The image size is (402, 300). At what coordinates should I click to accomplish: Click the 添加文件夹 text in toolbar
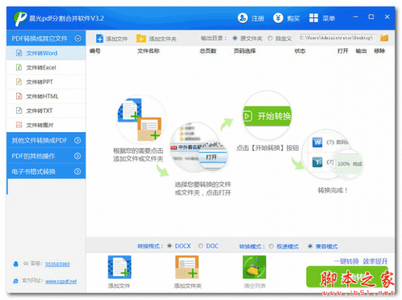click(x=163, y=39)
